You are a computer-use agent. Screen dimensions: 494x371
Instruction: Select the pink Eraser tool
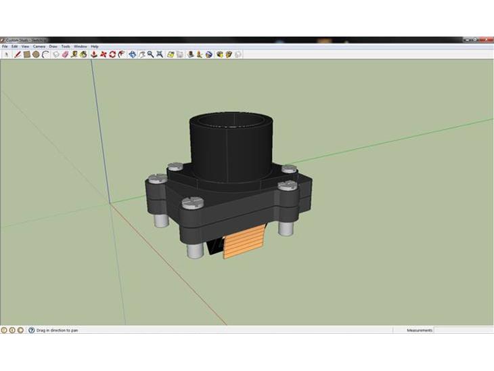pos(65,54)
